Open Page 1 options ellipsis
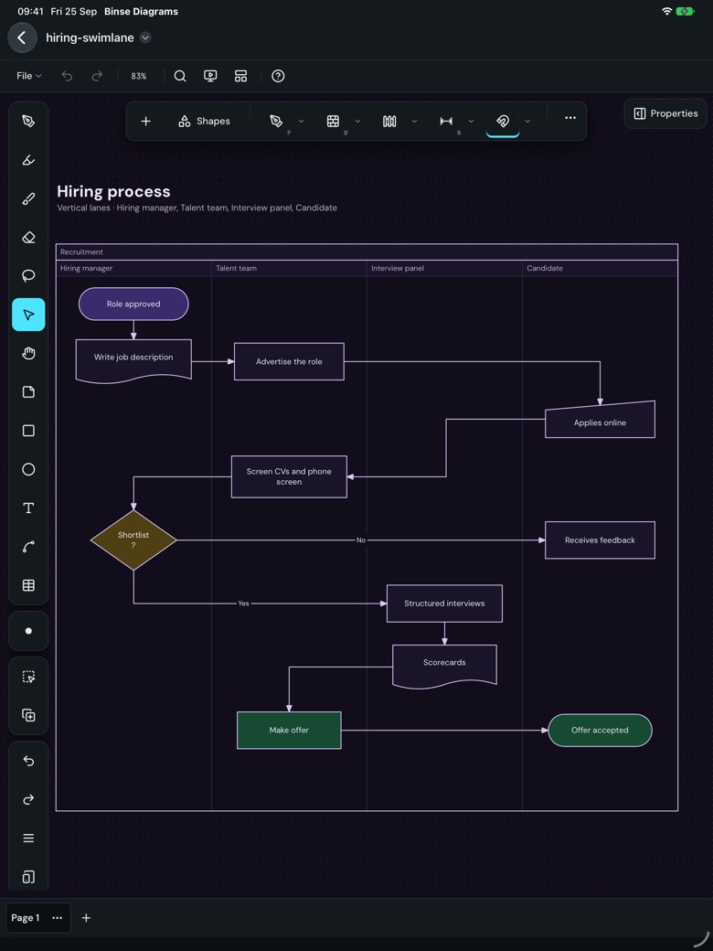Screen dimensions: 713x951 click(57, 918)
